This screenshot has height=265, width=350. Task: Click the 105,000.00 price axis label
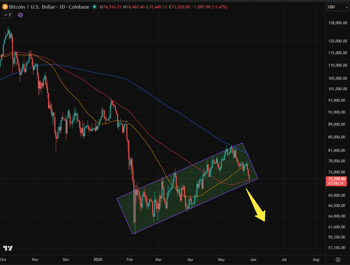coord(338,78)
